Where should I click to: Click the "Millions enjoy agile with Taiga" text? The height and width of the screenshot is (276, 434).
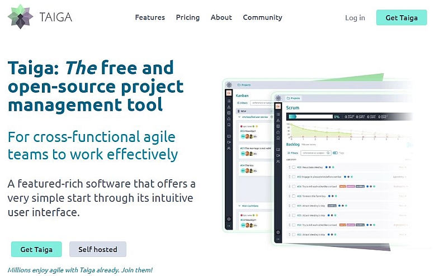coord(80,270)
